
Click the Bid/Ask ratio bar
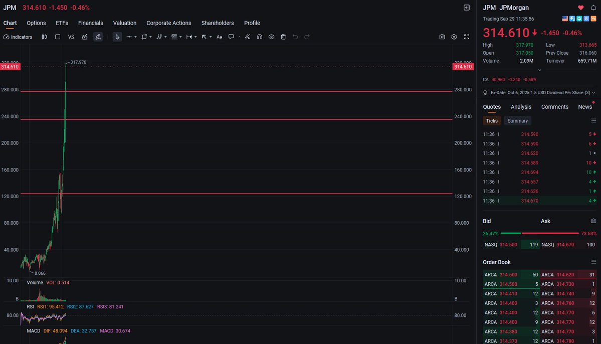(540, 233)
